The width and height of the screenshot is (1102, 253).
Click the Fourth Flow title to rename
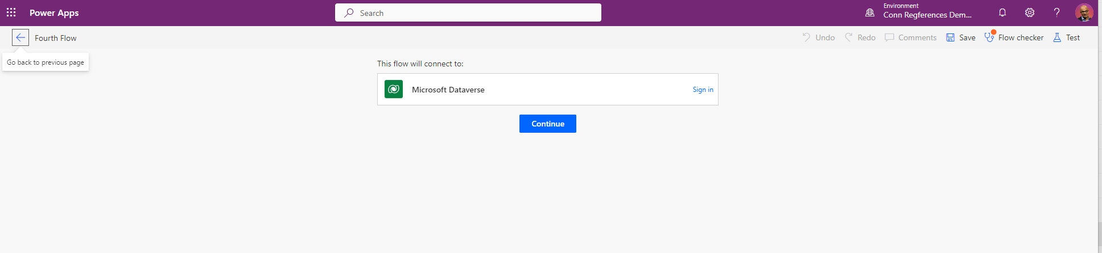[56, 38]
